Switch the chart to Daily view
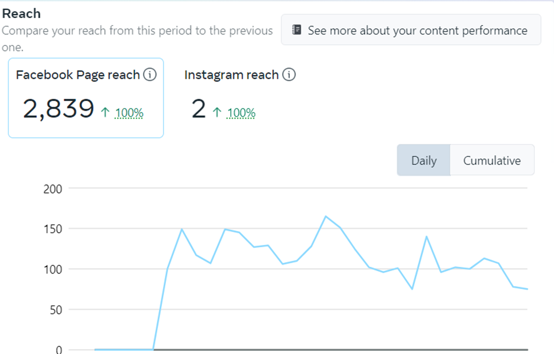The height and width of the screenshot is (354, 554). click(x=423, y=161)
